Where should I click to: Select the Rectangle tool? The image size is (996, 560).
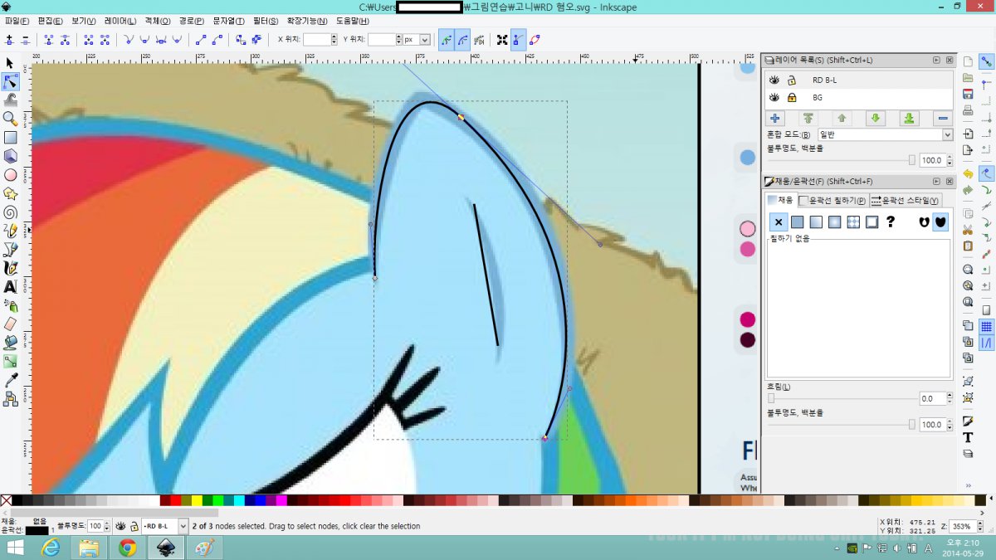coord(10,138)
